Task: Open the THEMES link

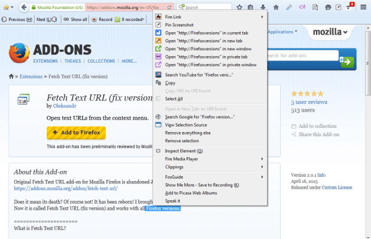Action: click(72, 61)
